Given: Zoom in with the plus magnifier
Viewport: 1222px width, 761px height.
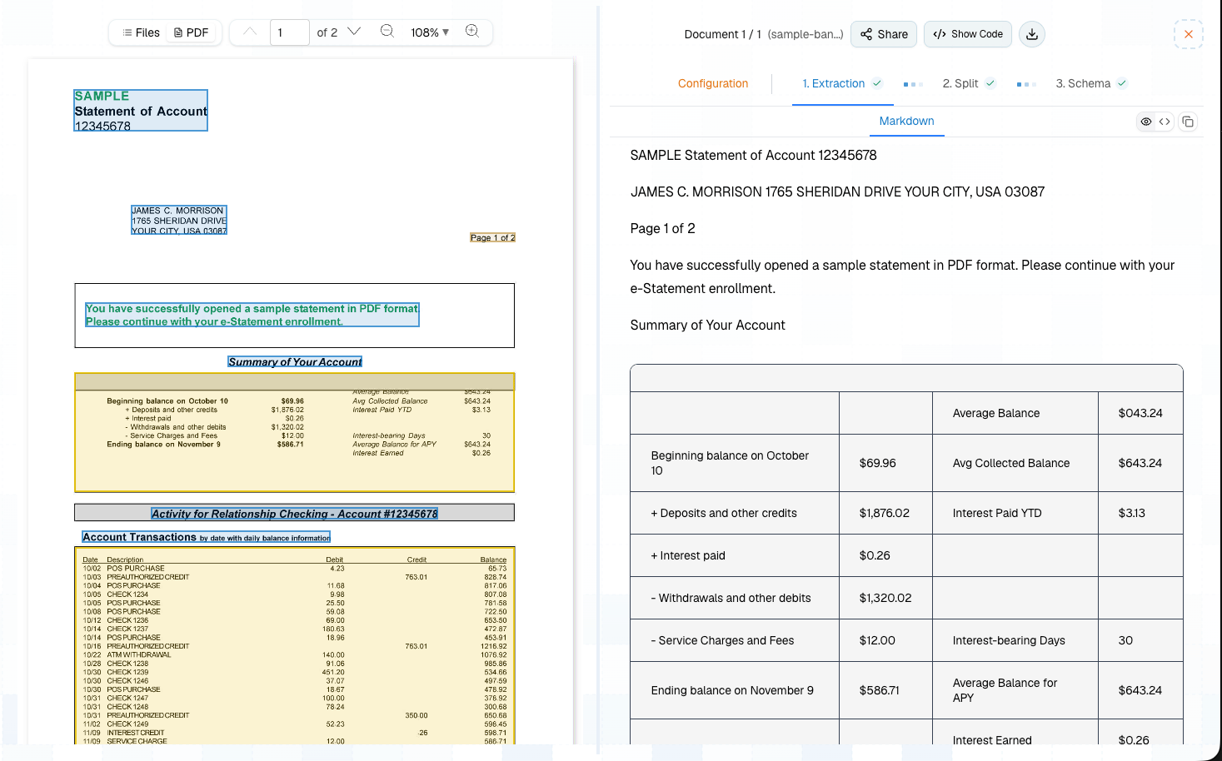Looking at the screenshot, I should coord(472,32).
